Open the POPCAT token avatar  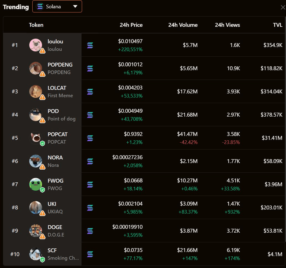(x=36, y=138)
